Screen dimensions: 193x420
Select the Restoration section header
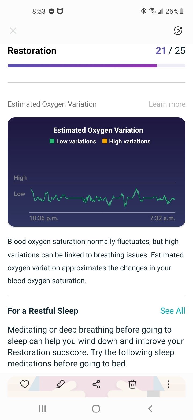(32, 51)
